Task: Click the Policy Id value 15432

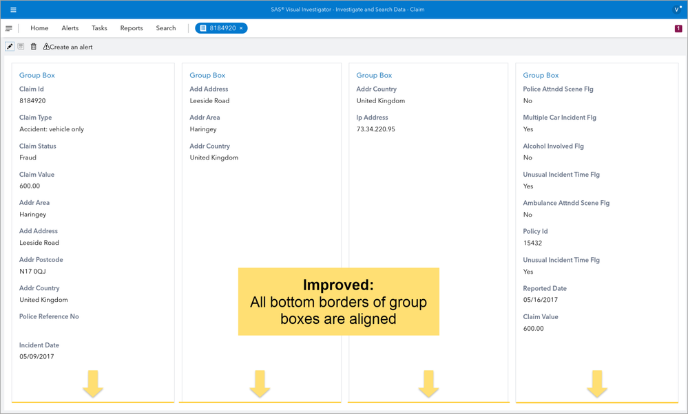Action: pos(532,243)
